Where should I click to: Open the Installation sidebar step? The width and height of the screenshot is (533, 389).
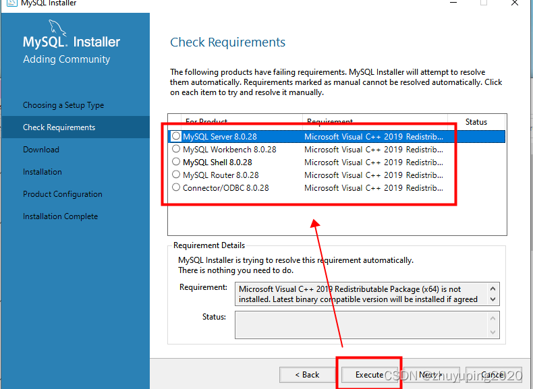point(43,171)
